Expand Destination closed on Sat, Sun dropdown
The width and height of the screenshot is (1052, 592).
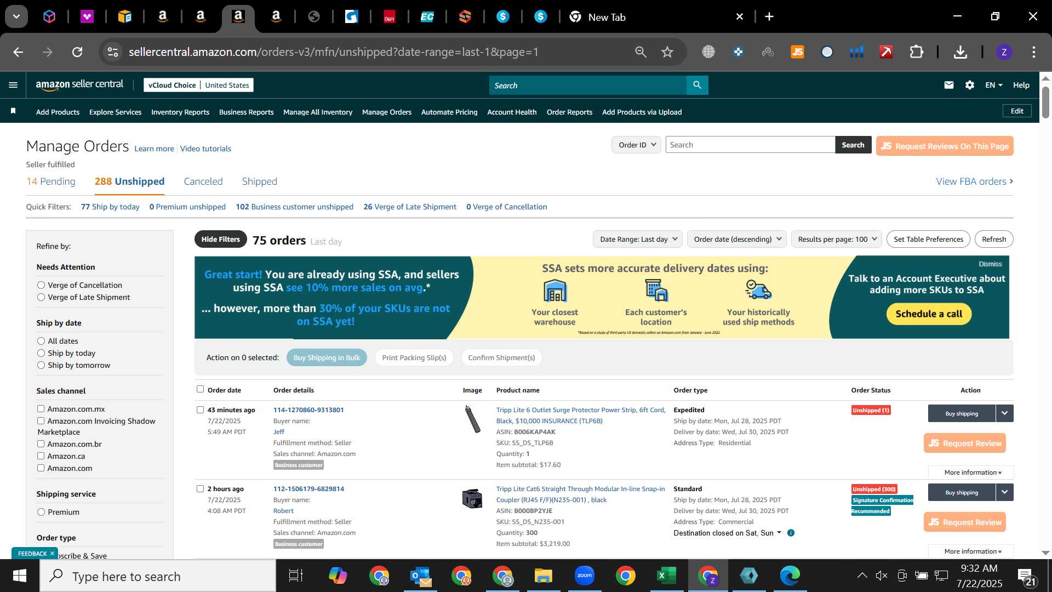click(728, 533)
